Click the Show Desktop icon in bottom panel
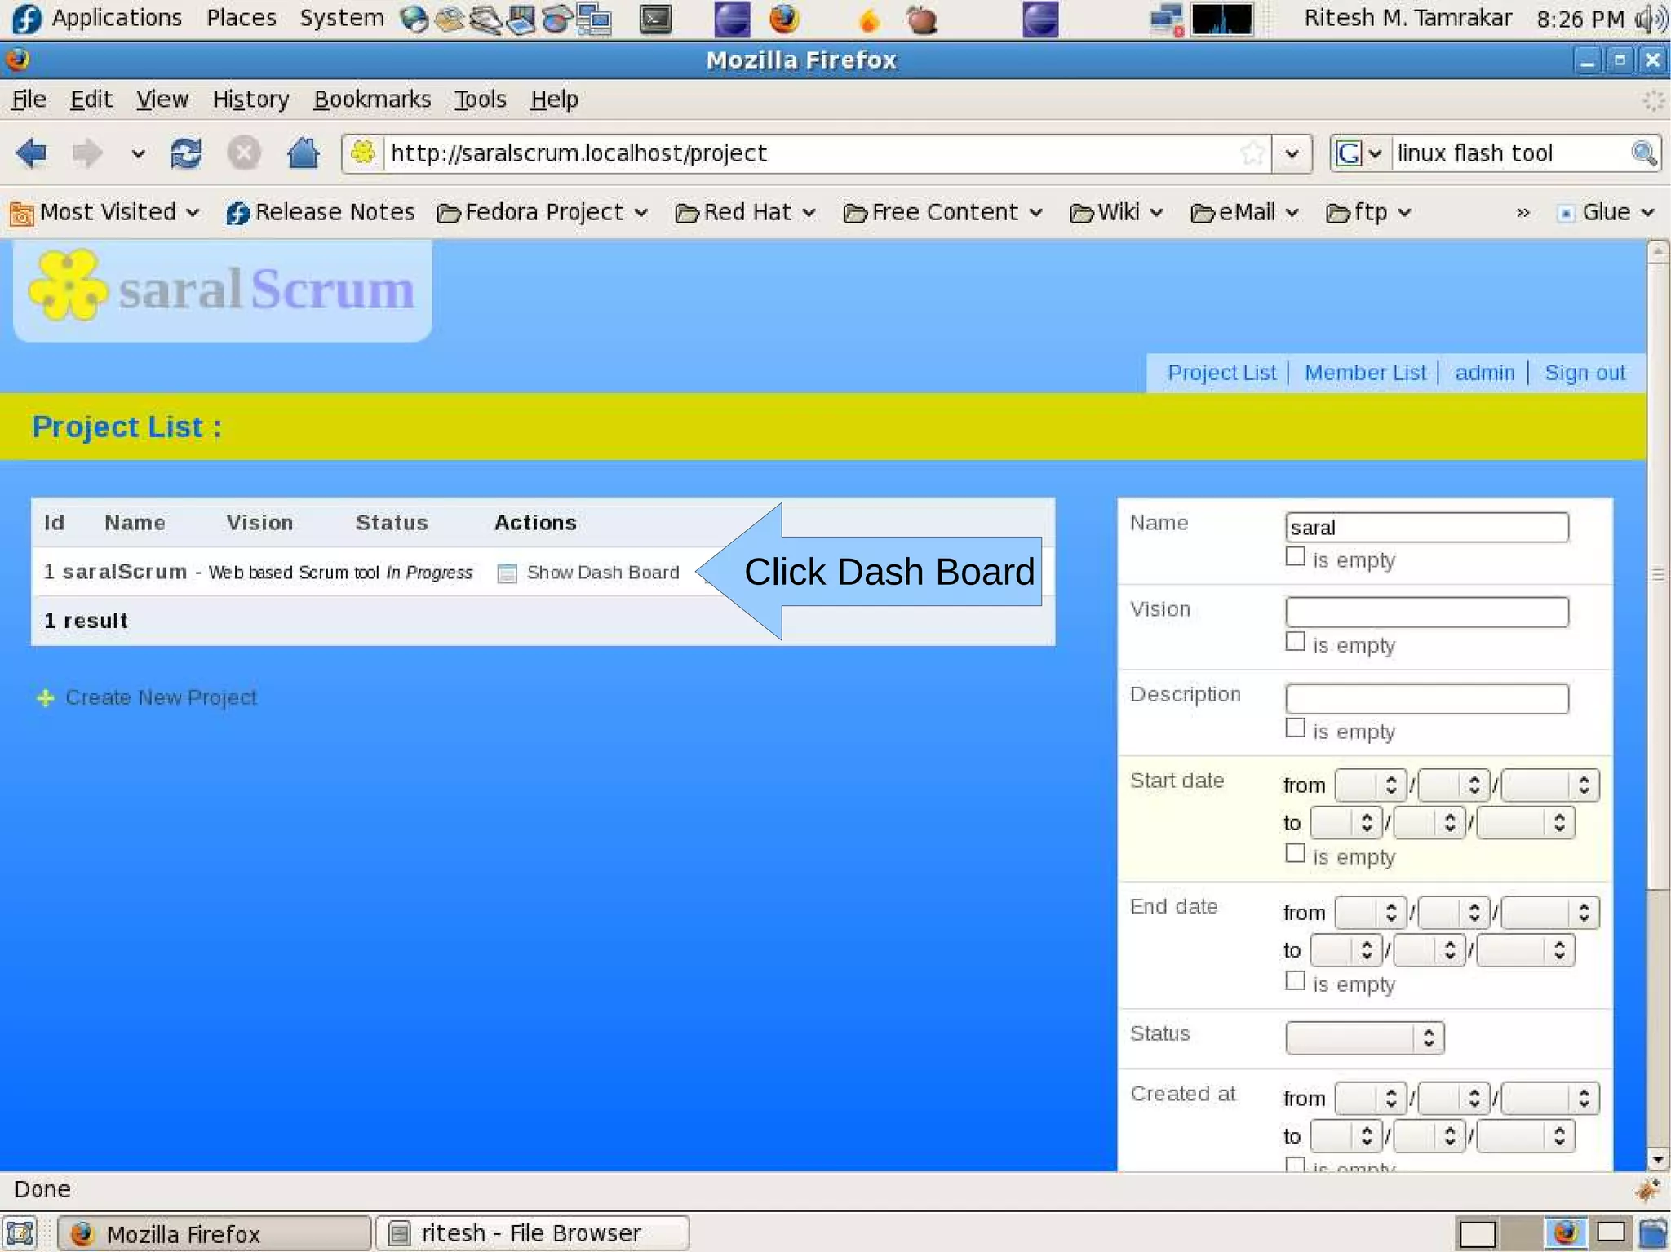The image size is (1671, 1252). point(20,1232)
